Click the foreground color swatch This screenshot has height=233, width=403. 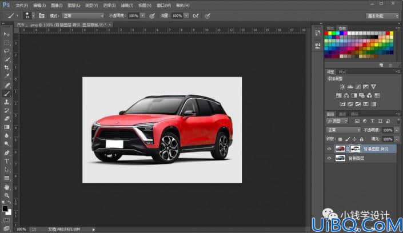5,208
